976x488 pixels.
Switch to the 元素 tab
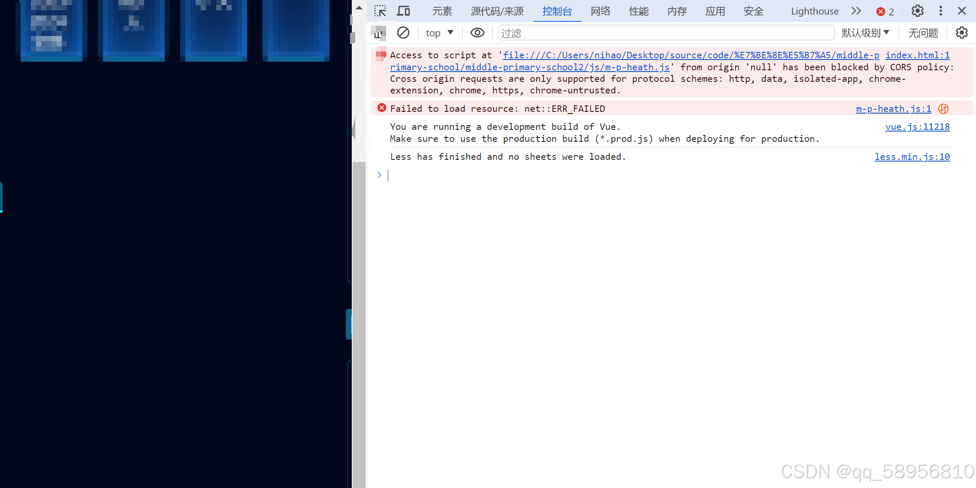(x=442, y=11)
